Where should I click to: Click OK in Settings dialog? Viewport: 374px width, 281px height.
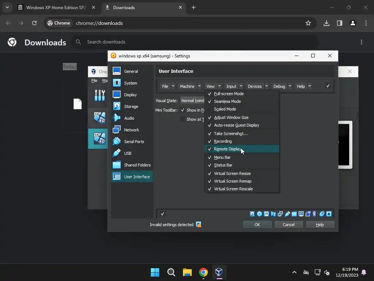(x=257, y=225)
